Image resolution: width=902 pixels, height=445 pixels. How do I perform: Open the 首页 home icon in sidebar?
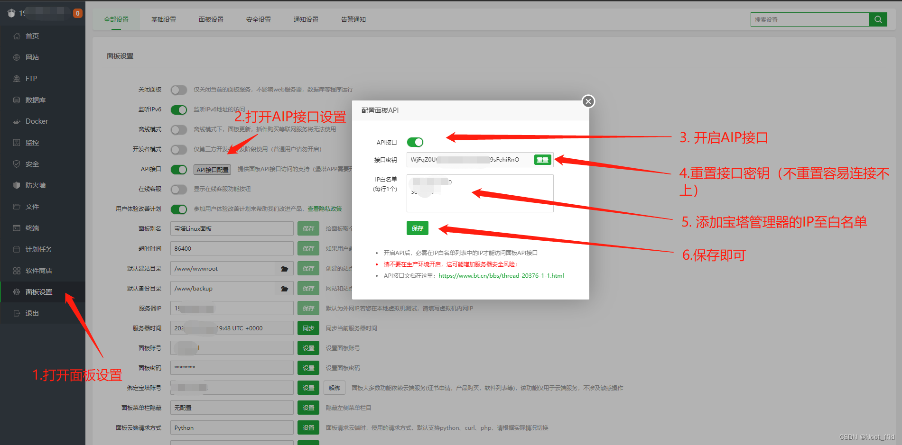[x=17, y=36]
